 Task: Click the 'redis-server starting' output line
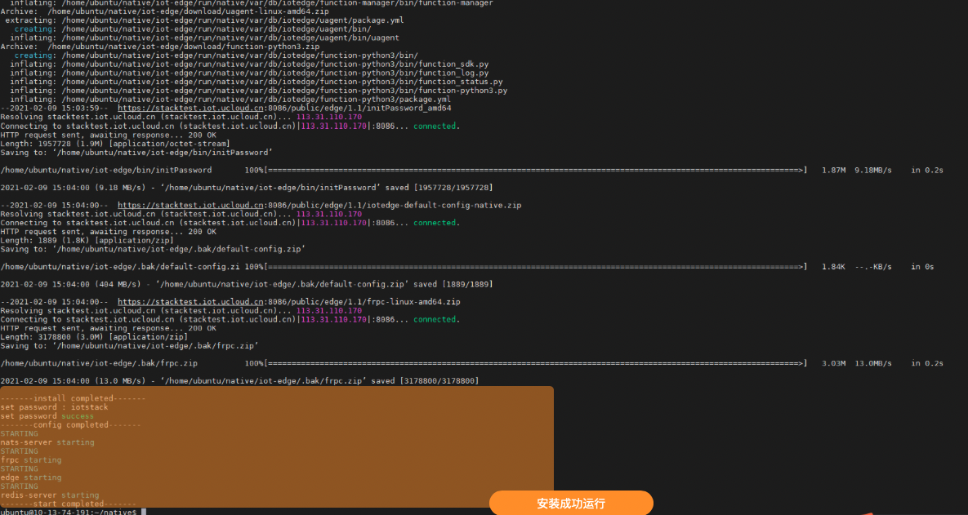(x=50, y=495)
